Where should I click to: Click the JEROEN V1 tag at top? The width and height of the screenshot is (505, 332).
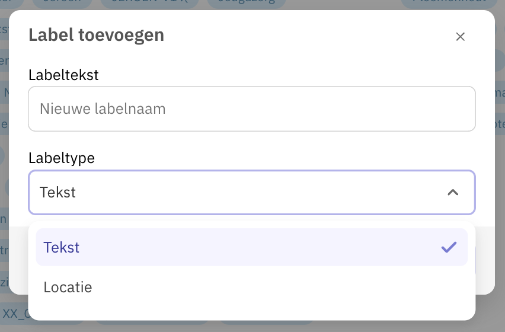click(x=150, y=2)
